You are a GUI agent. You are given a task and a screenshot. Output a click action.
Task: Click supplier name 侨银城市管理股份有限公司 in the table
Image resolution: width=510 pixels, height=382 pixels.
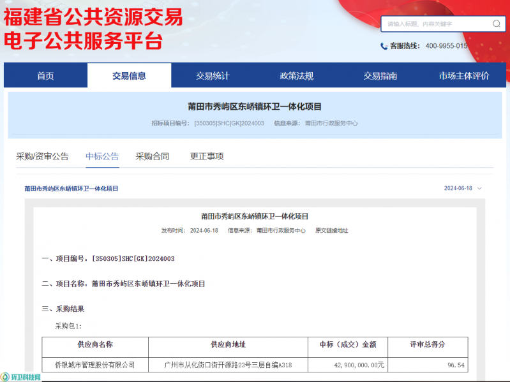[x=95, y=365]
